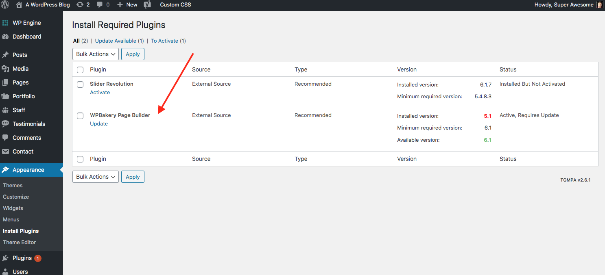Click the green available version 6.1

click(x=487, y=140)
